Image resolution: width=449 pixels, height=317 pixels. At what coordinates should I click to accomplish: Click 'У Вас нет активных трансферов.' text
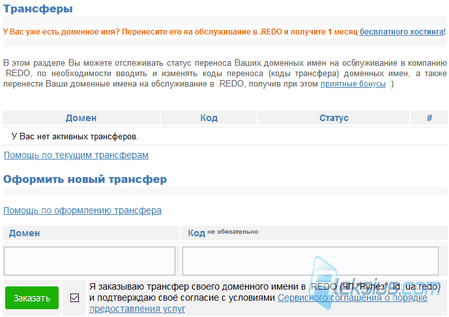click(x=75, y=137)
